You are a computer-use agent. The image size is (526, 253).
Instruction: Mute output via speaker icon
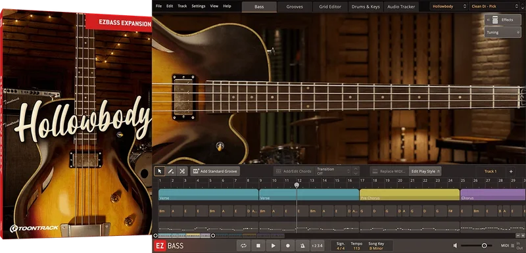pos(455,246)
